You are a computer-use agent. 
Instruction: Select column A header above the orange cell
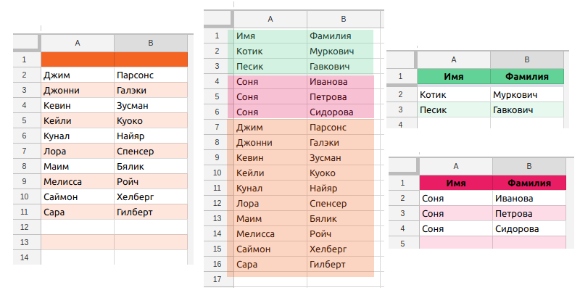coord(78,43)
